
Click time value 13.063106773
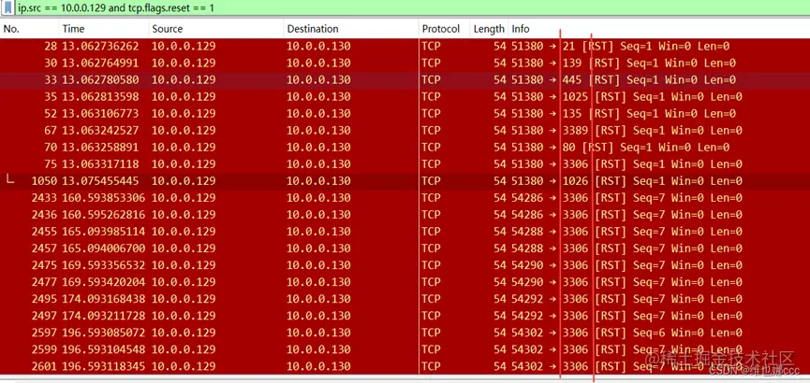(x=100, y=113)
